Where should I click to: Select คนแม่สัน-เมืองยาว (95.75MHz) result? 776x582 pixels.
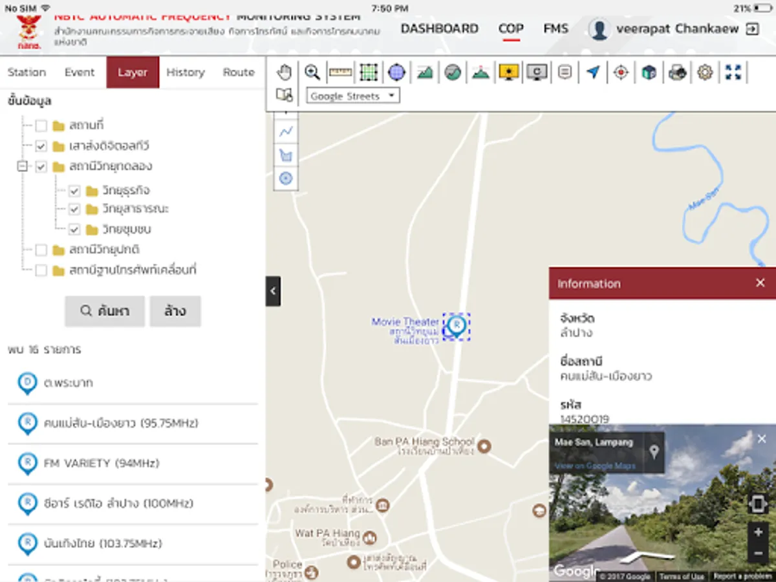133,424
